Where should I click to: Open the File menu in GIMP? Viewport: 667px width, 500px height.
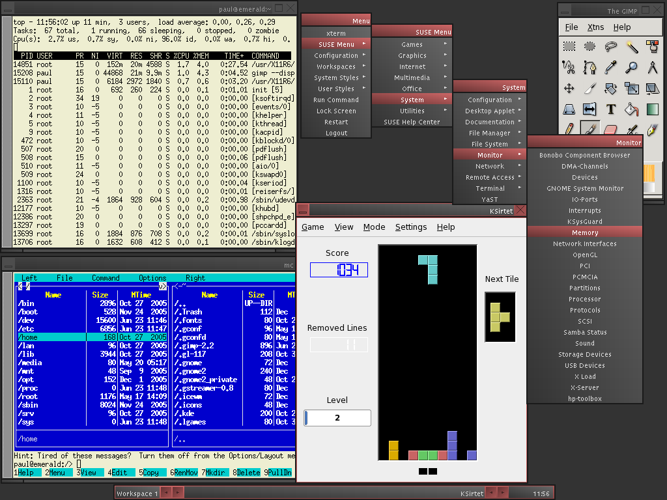(571, 27)
